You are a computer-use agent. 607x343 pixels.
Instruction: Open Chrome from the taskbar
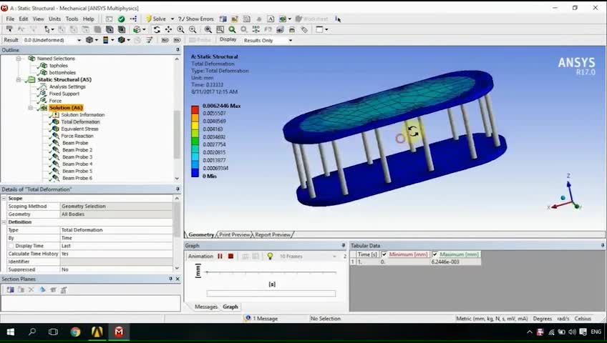coord(75,332)
